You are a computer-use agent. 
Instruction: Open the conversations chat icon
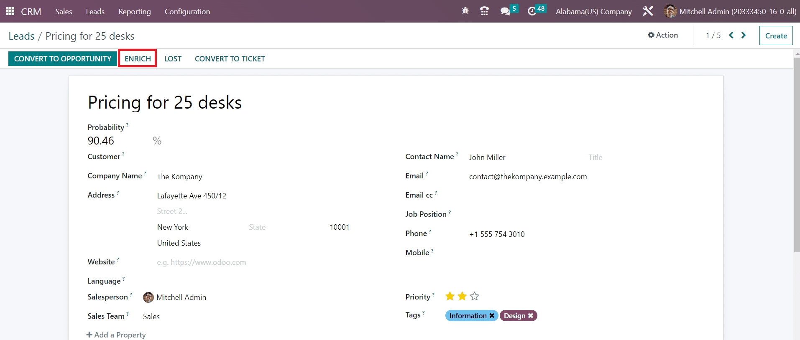click(505, 11)
